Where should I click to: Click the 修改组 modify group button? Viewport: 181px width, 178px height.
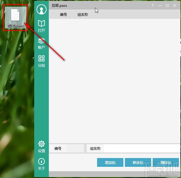(138, 162)
